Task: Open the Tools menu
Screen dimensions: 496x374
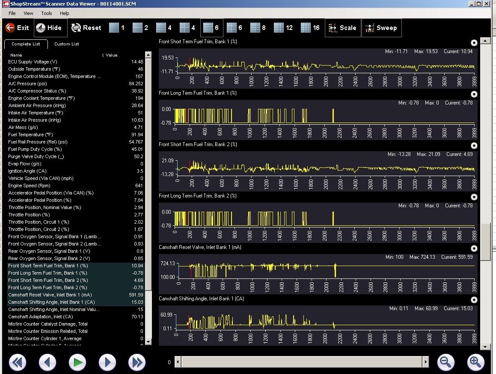Action: 47,13
